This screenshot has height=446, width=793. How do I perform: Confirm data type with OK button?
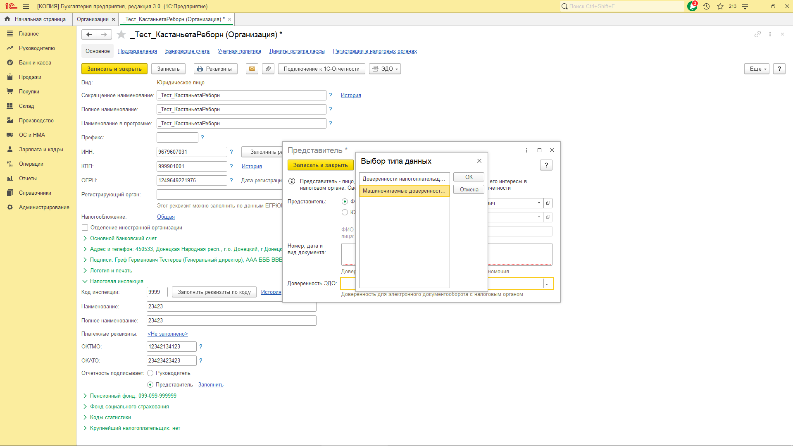tap(469, 177)
